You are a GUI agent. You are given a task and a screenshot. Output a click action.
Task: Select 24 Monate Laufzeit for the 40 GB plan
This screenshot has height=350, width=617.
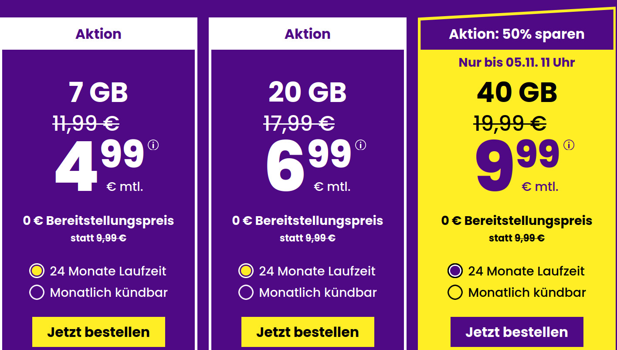click(455, 271)
